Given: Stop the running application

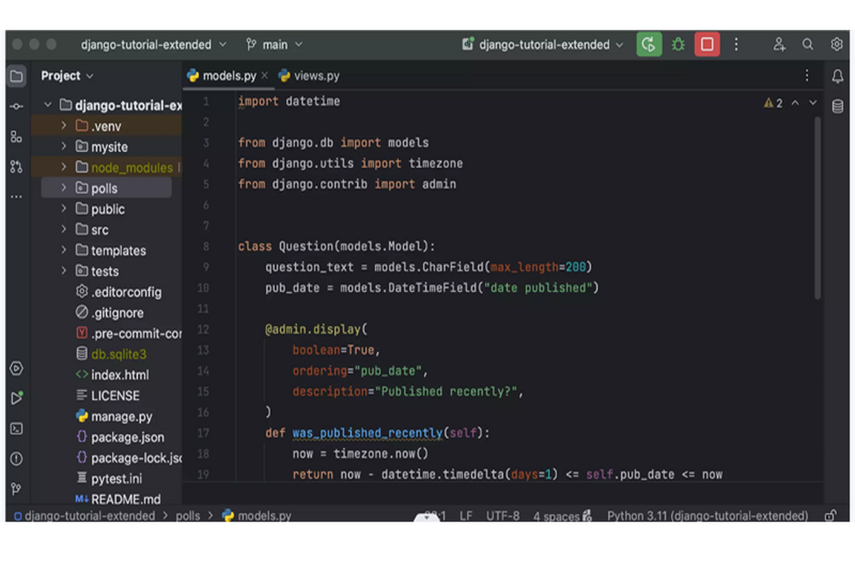Looking at the screenshot, I should (707, 44).
